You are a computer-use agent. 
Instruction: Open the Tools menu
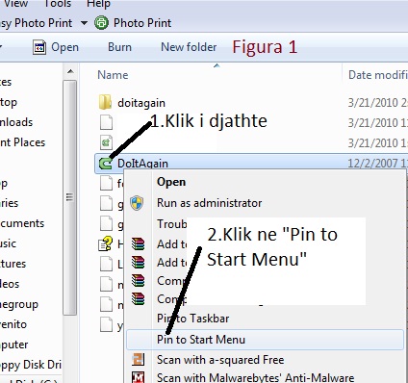pos(58,4)
